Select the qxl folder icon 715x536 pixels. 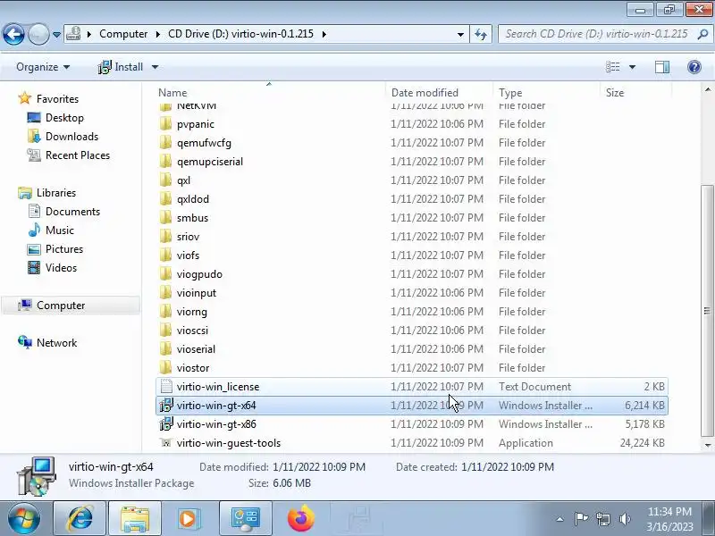(166, 180)
